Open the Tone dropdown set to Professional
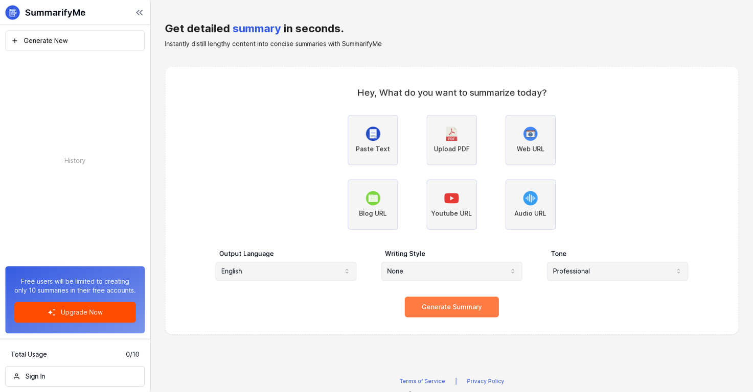Screen dimensions: 753x392 click(x=617, y=271)
